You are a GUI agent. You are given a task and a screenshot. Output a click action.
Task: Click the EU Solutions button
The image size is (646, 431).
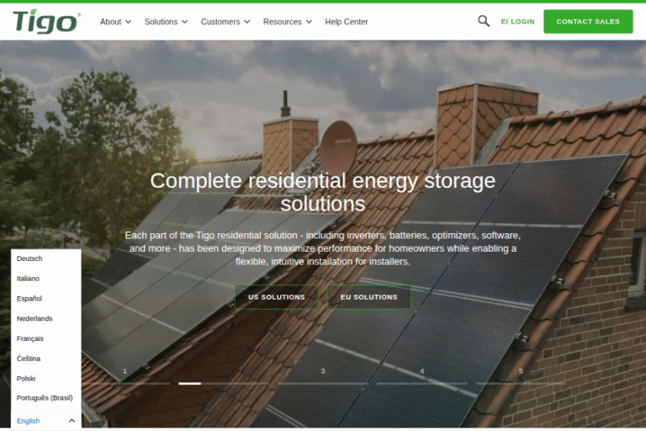tap(369, 297)
